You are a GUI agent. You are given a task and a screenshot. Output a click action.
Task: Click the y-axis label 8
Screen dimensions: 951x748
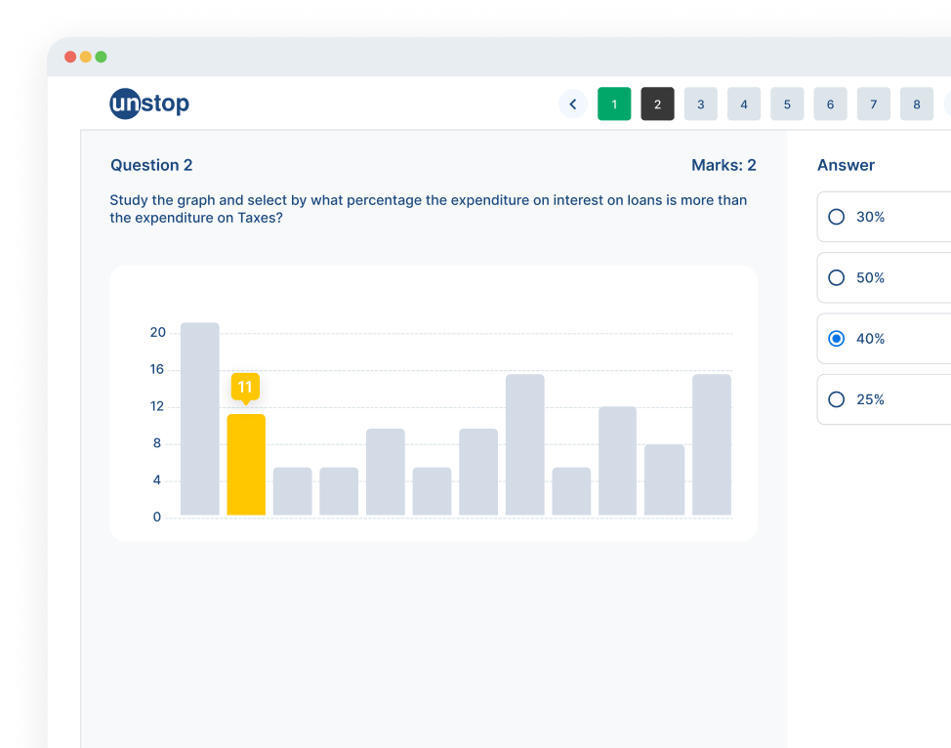point(157,443)
